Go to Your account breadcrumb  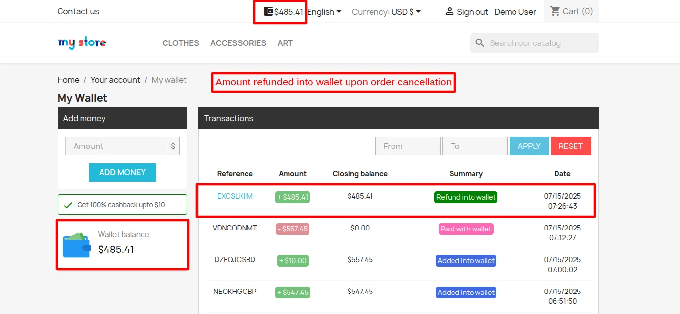[115, 80]
